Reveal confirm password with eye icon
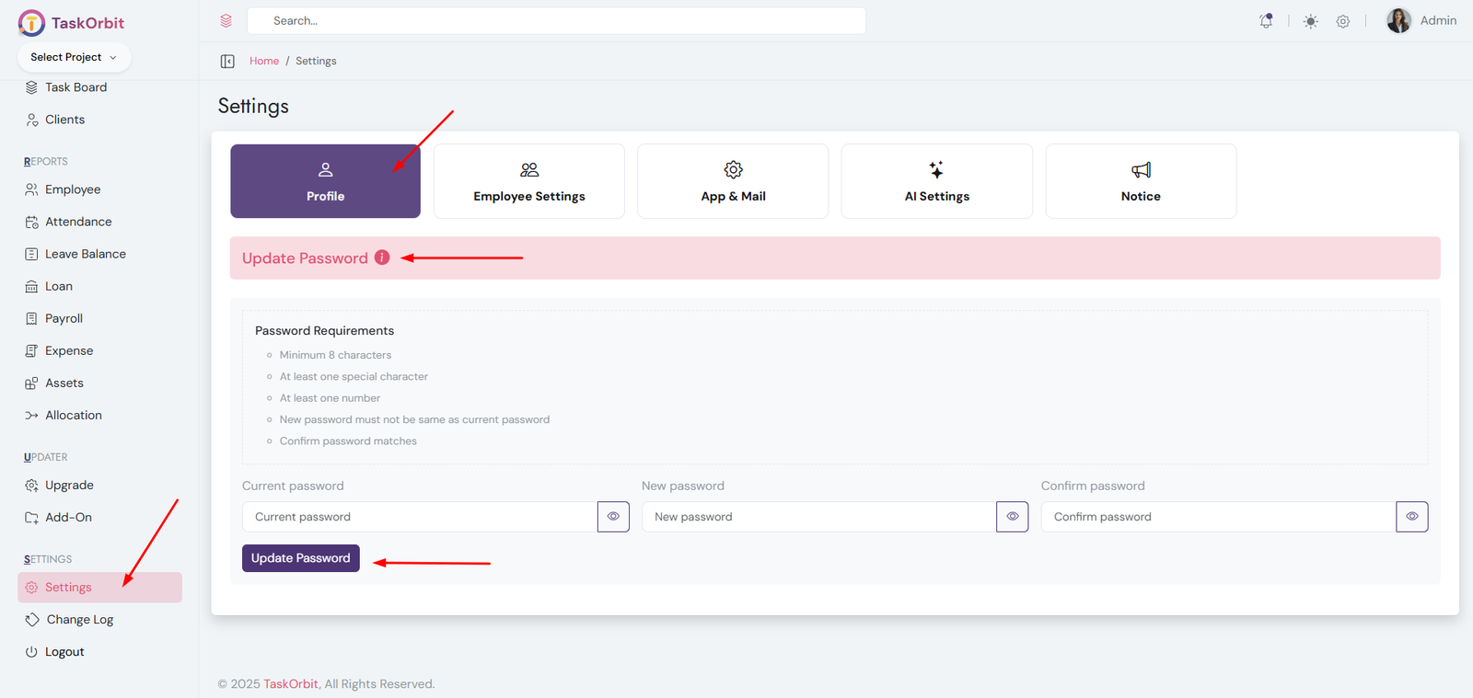Screen dimensions: 1473x698 coord(1411,517)
